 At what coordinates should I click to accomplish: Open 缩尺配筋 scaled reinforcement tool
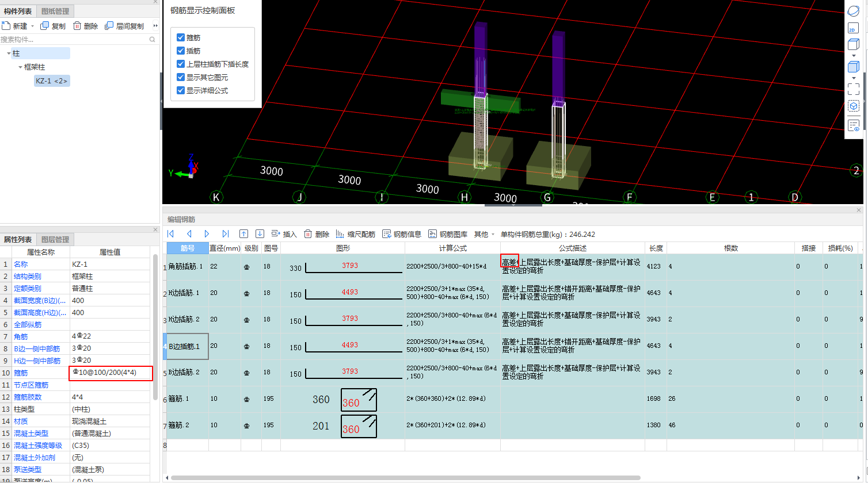356,234
